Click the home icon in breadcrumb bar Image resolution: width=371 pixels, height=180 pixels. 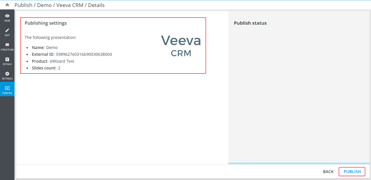tap(7, 5)
